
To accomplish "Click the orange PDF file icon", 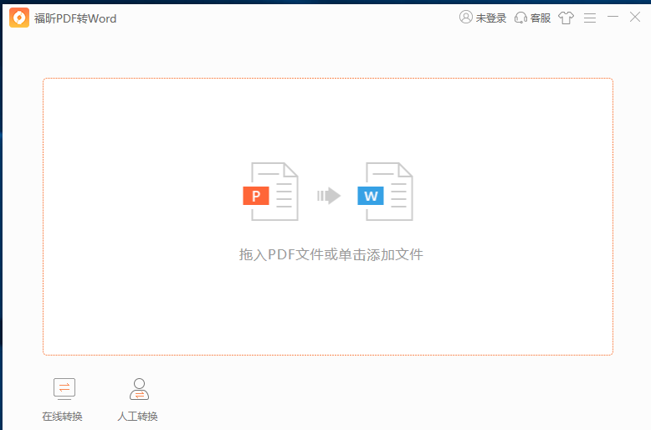I will [x=270, y=192].
